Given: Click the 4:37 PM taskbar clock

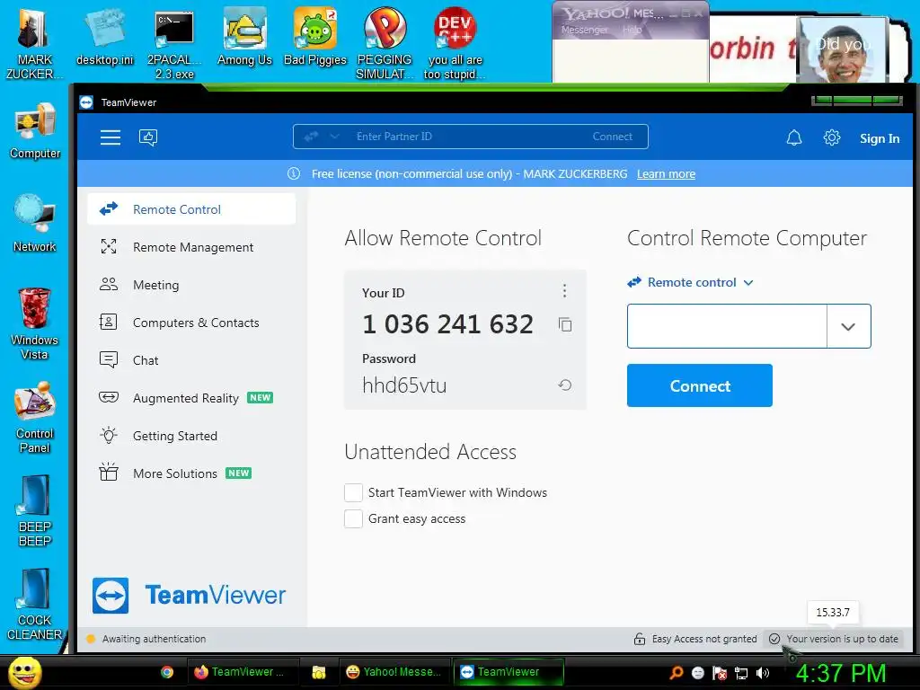Looking at the screenshot, I should pos(840,673).
